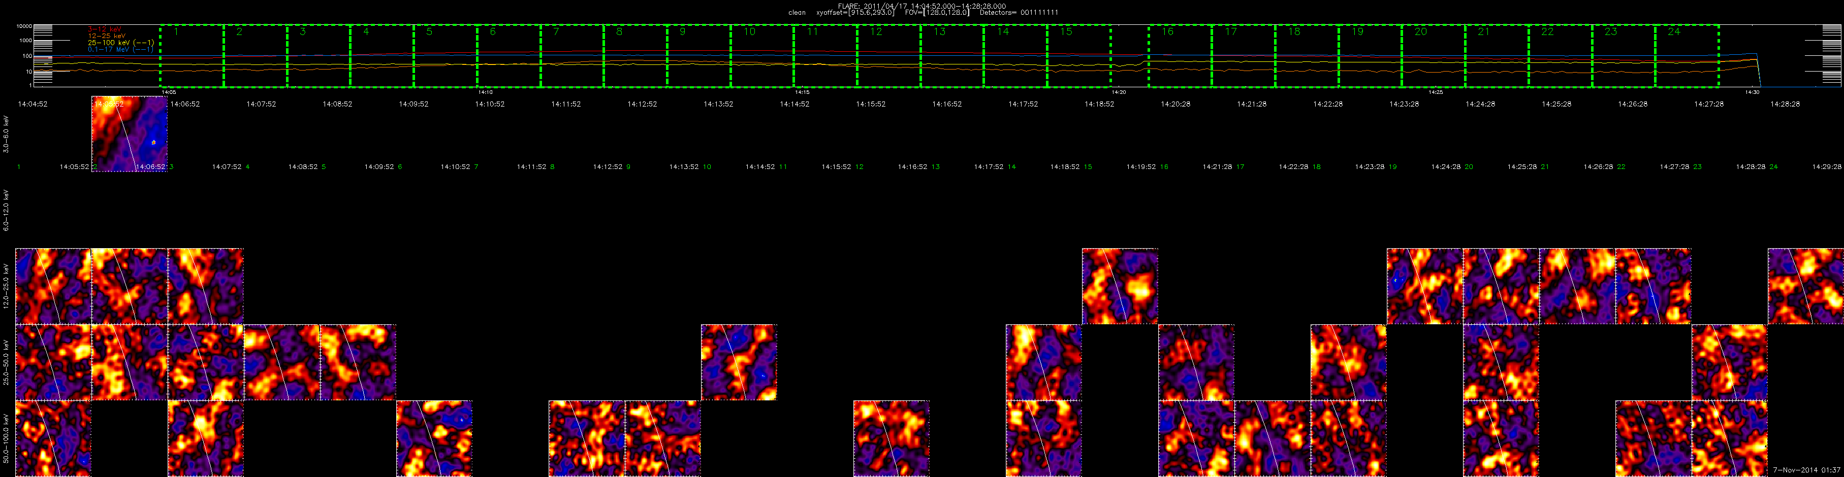The width and height of the screenshot is (1844, 477).
Task: Click the '14:20' tick label on the time axis
Action: click(1119, 92)
